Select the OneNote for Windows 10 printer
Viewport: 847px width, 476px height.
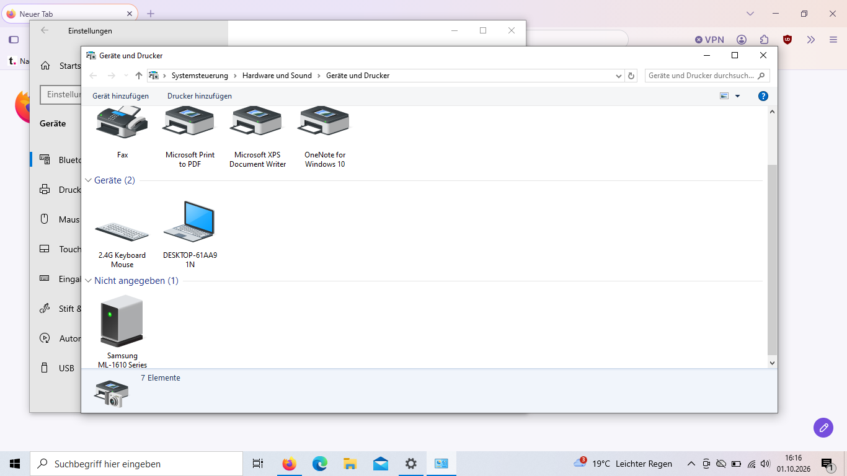325,138
